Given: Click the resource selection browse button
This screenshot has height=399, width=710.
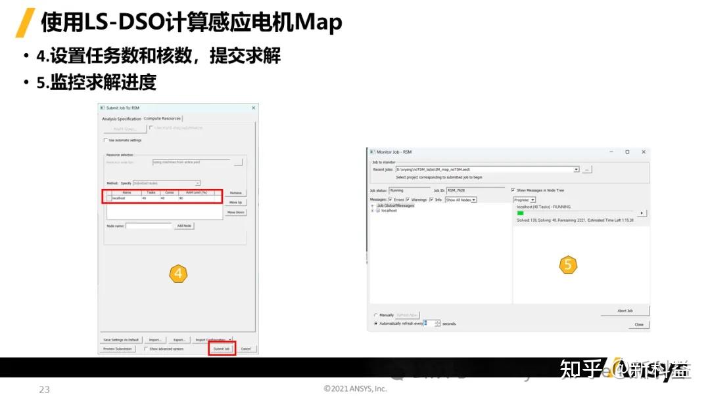Looking at the screenshot, I should point(238,162).
